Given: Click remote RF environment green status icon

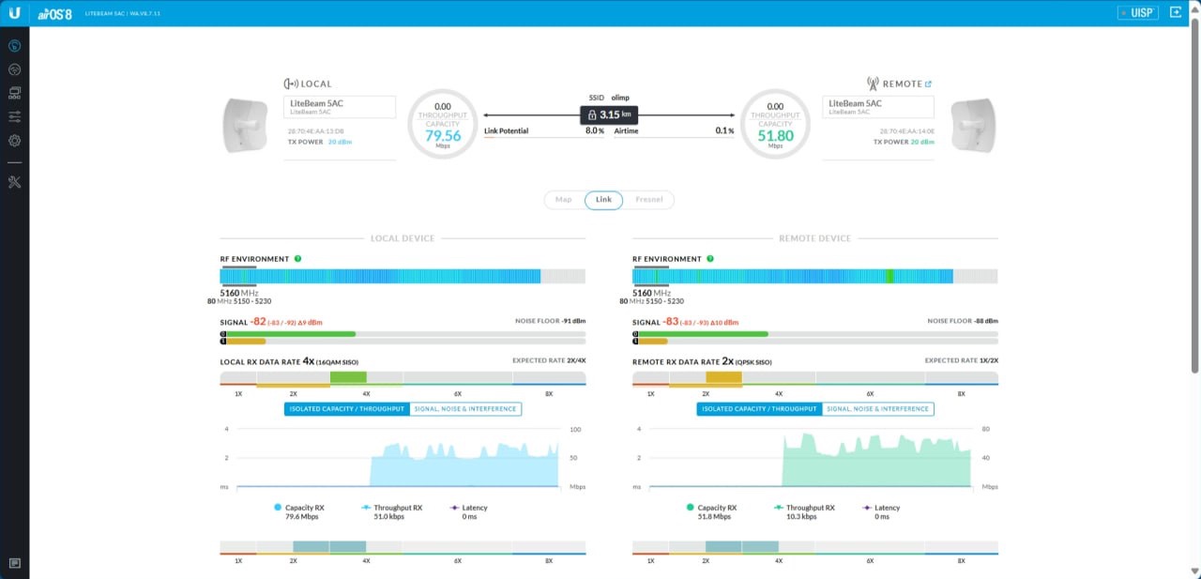Looking at the screenshot, I should tap(710, 259).
